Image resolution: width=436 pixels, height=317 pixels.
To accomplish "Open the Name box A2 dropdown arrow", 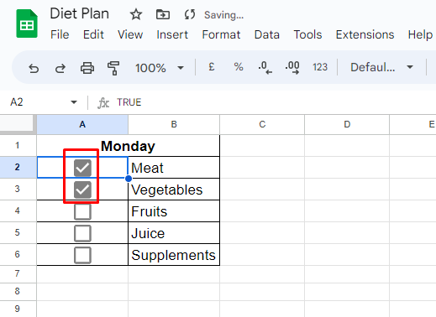I will 74,102.
